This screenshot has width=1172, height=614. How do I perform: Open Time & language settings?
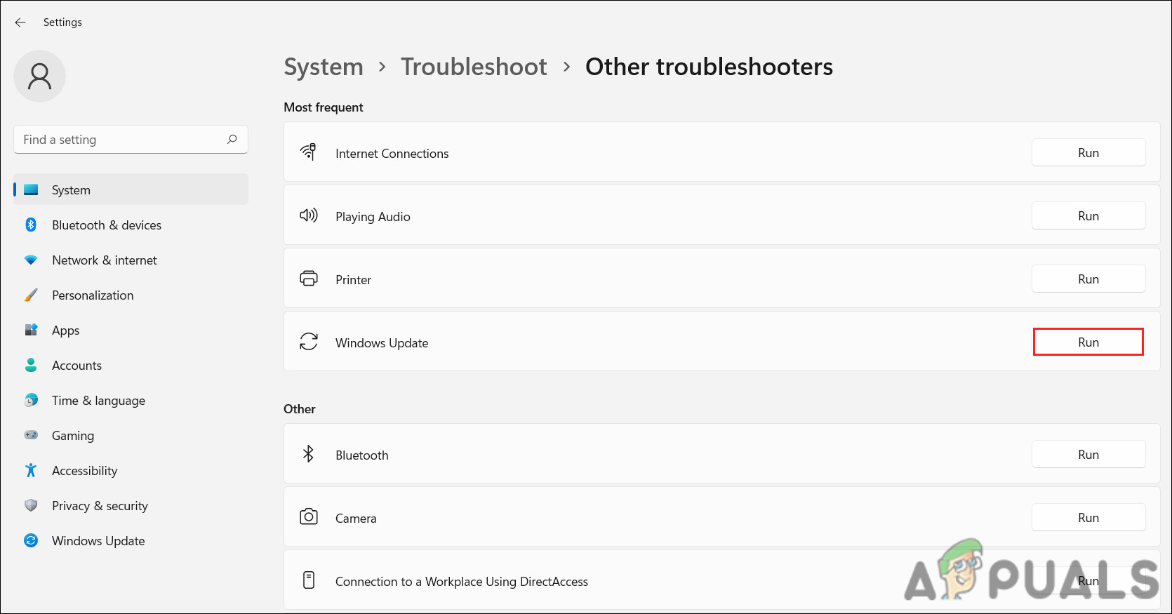coord(98,401)
